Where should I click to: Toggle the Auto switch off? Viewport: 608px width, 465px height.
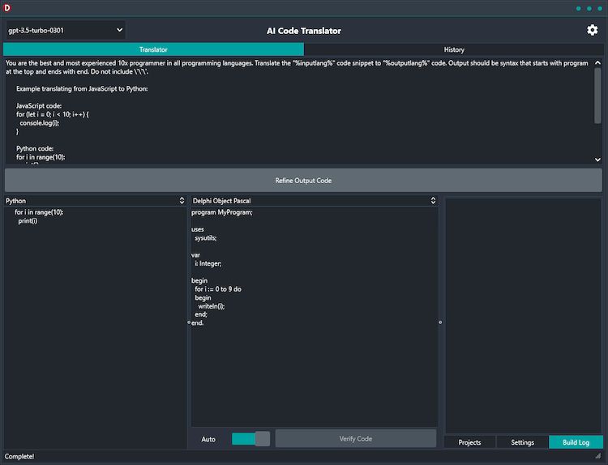250,438
